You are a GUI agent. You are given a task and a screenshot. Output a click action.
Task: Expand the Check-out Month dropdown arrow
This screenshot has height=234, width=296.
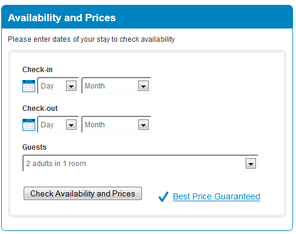pyautogui.click(x=143, y=125)
